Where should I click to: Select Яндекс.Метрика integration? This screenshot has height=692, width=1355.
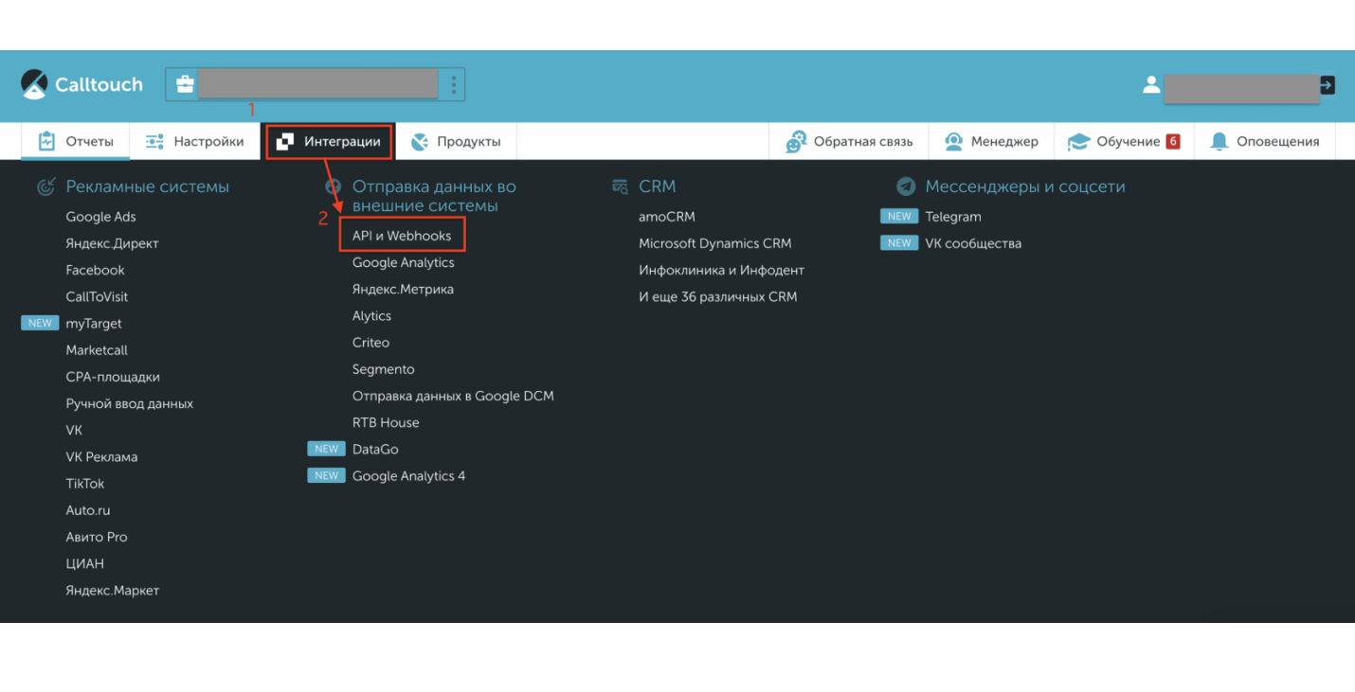coord(403,289)
